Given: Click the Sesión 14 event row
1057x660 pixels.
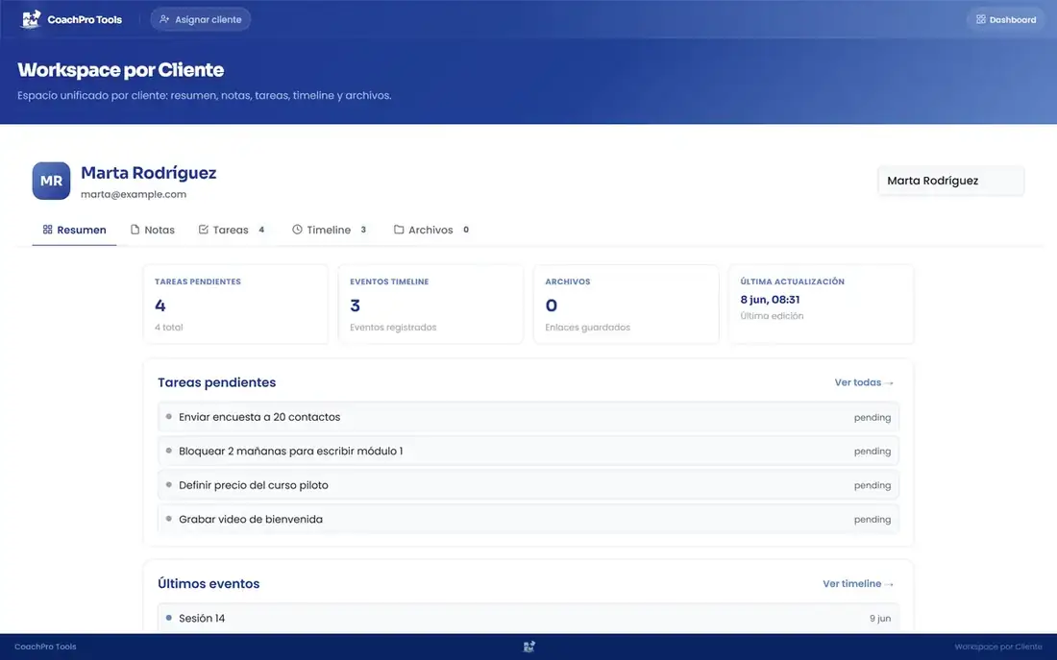Looking at the screenshot, I should tap(528, 618).
